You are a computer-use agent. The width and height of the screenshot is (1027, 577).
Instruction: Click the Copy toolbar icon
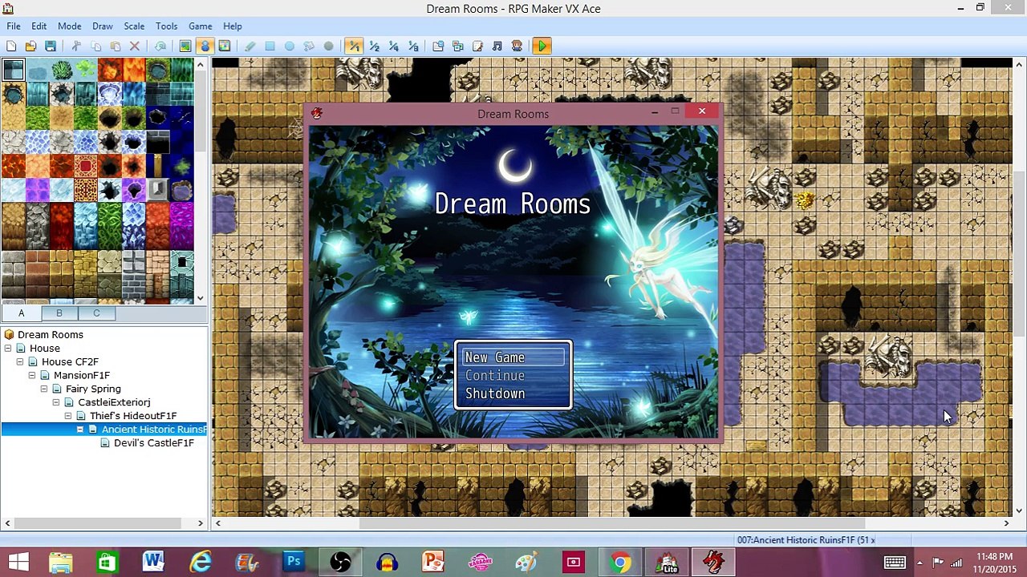tap(96, 46)
